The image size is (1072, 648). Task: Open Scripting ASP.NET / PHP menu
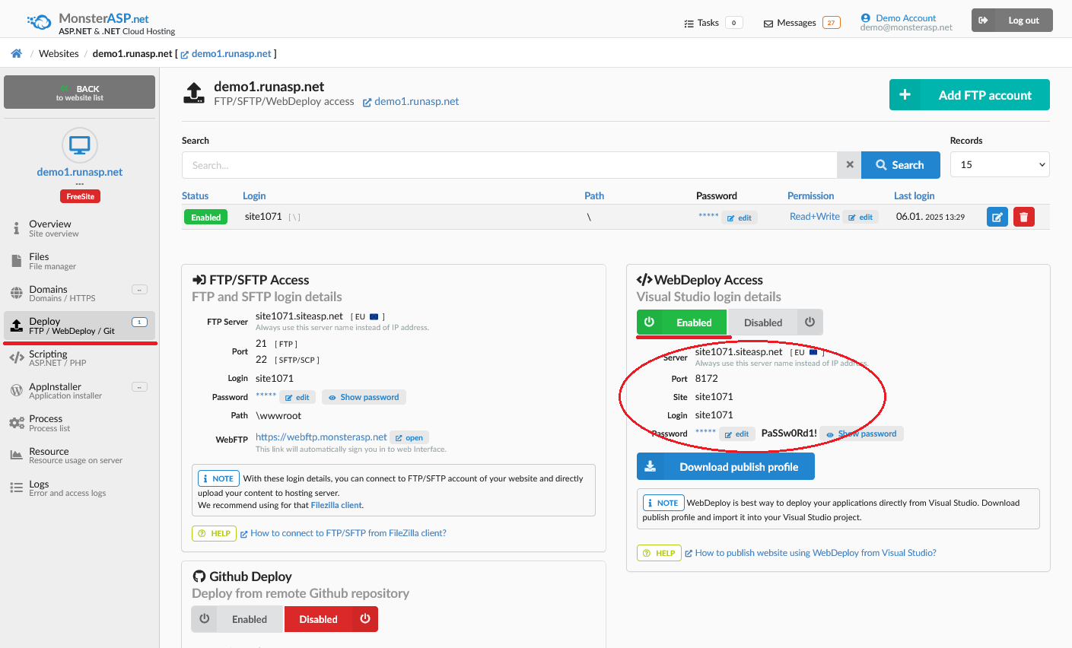click(x=79, y=358)
